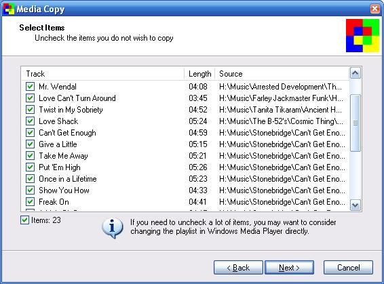Screen dimensions: 384x284
Task: Go Back to previous step
Action: [238, 267]
